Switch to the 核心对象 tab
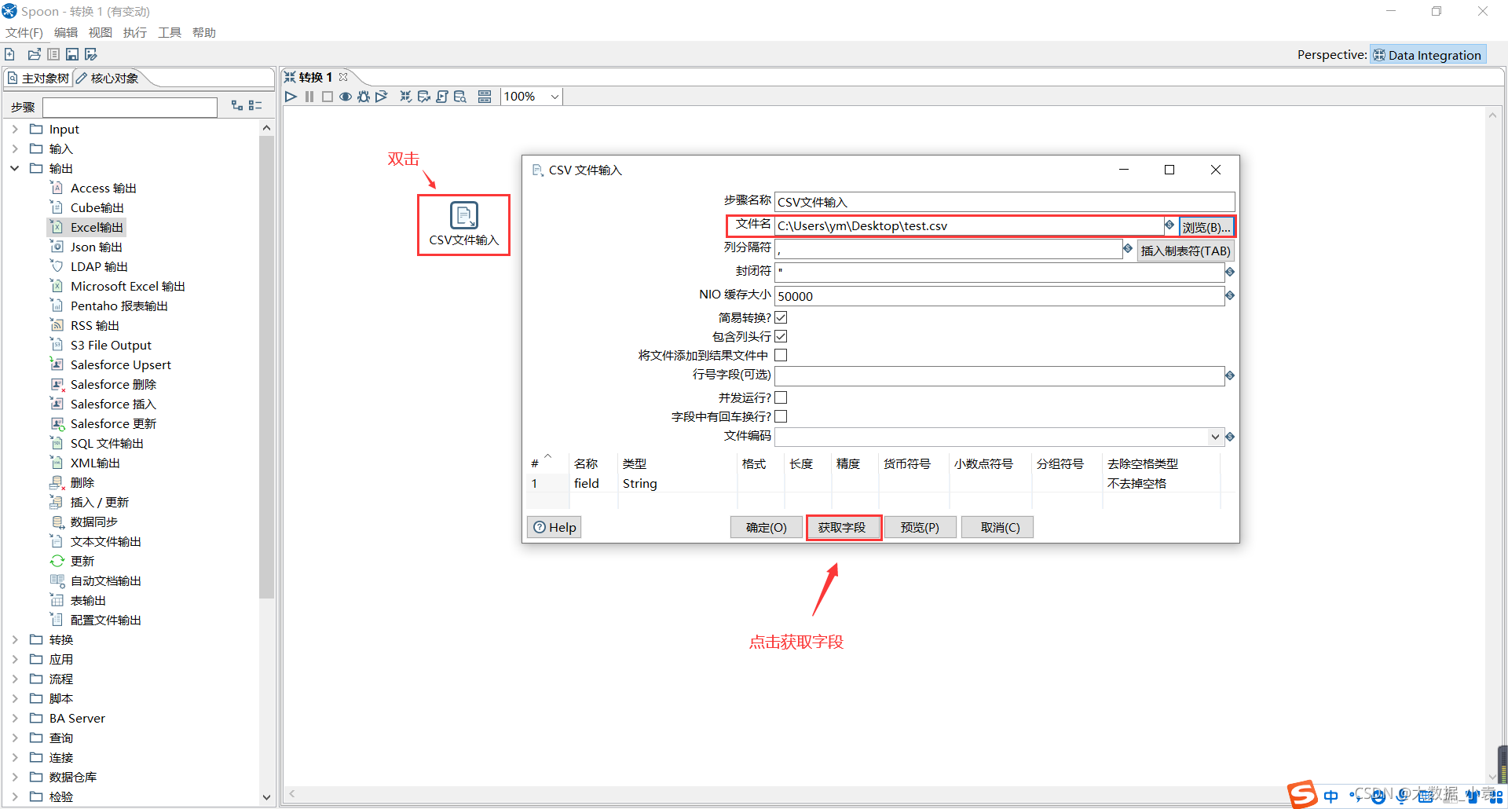The height and width of the screenshot is (809, 1508). [108, 78]
